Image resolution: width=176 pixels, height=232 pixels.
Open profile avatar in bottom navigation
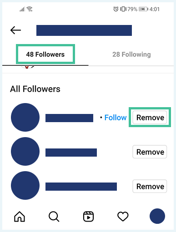pyautogui.click(x=157, y=216)
